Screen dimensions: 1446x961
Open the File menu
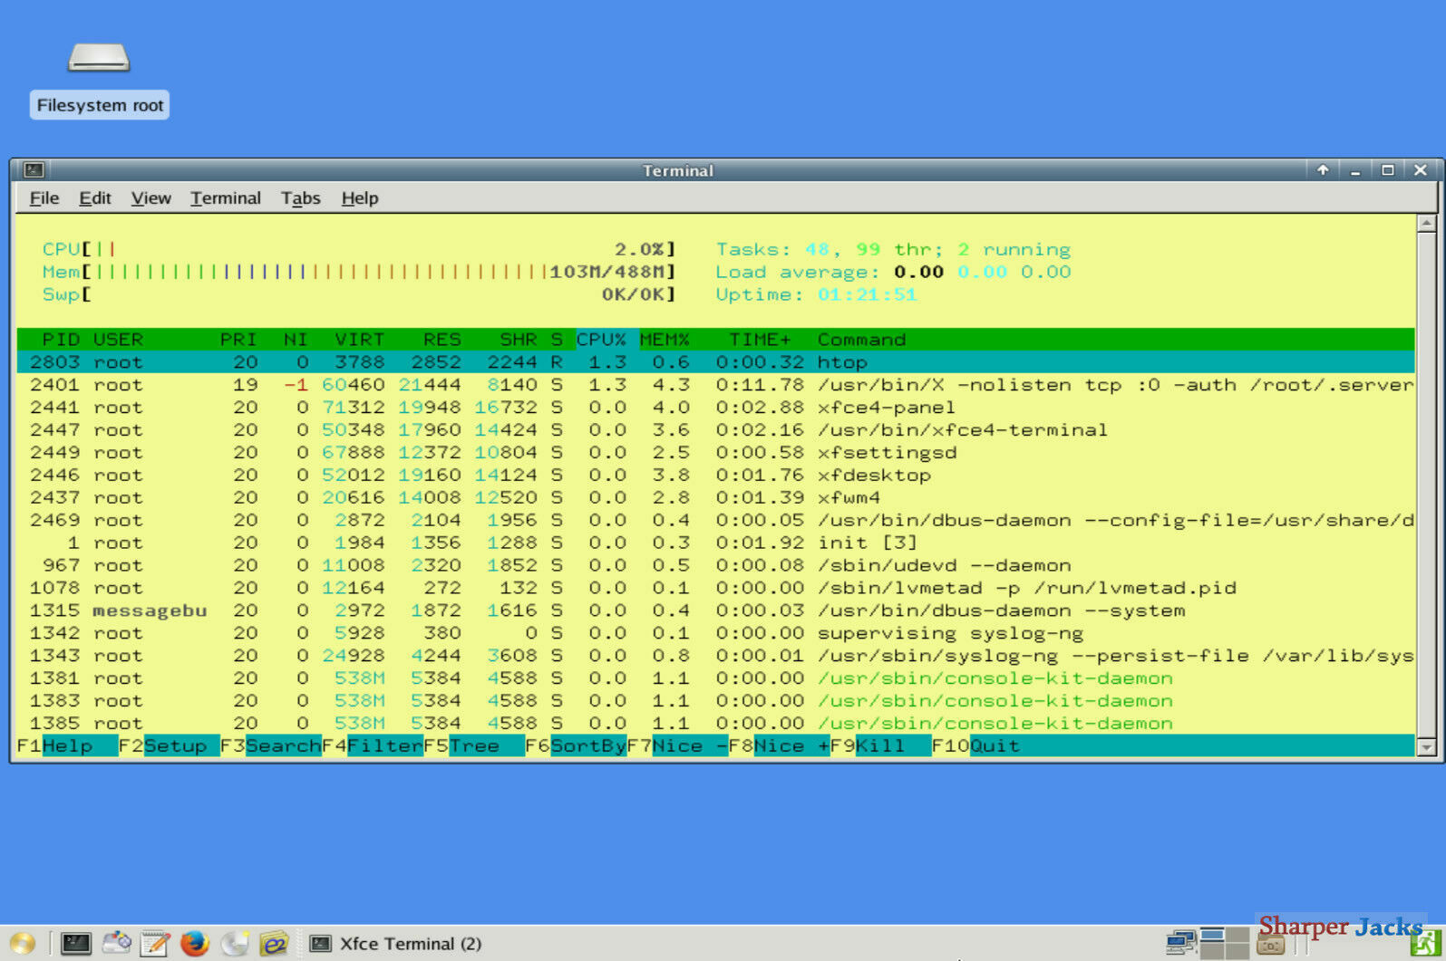pos(44,198)
